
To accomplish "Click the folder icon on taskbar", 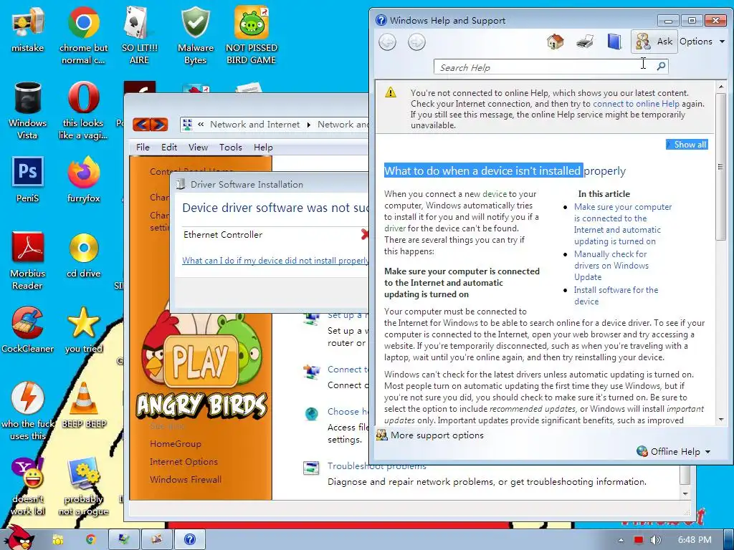I will [58, 540].
